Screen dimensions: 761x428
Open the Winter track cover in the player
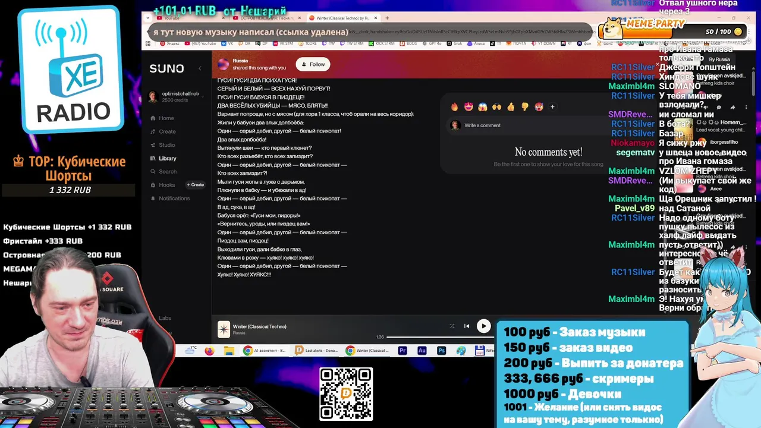click(224, 329)
